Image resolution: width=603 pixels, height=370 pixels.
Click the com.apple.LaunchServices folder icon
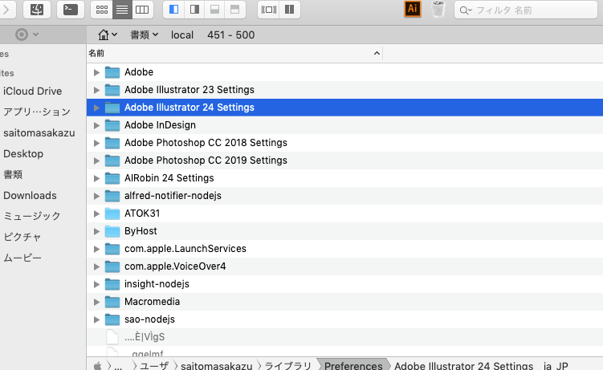(x=112, y=249)
